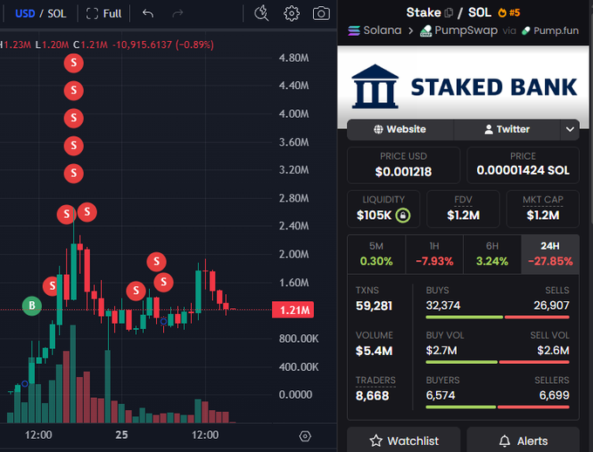
Task: Click the S sell marker at 4.00M
Action: tap(74, 118)
